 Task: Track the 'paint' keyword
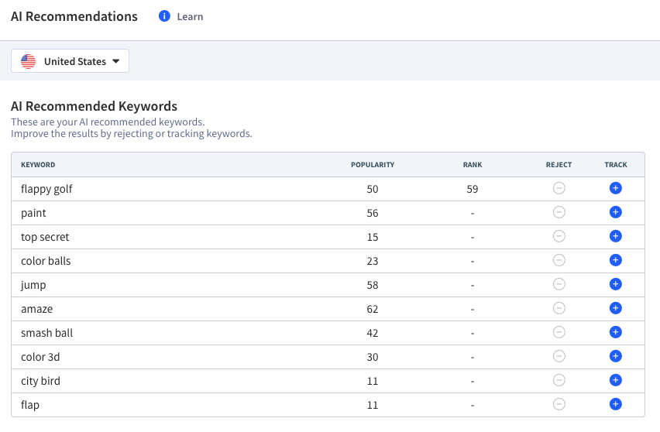tap(615, 212)
